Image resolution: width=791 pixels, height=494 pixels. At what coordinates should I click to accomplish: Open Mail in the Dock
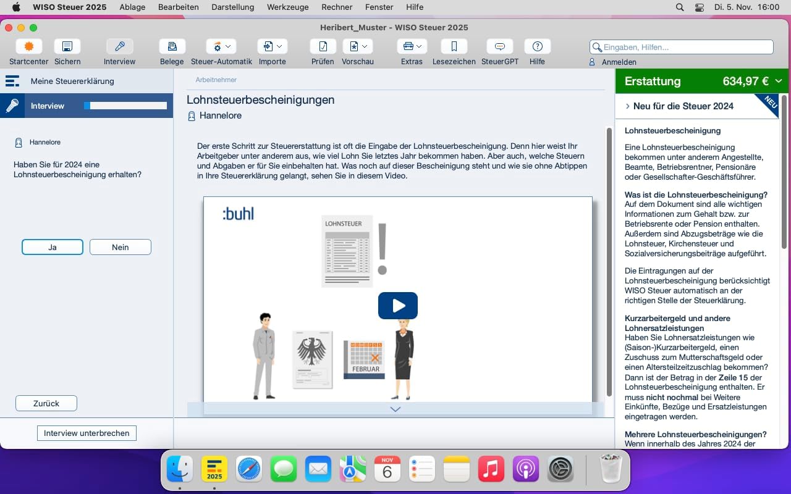(318, 470)
